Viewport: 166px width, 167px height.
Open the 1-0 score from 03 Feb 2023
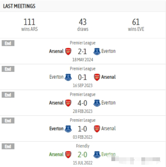click(82, 129)
